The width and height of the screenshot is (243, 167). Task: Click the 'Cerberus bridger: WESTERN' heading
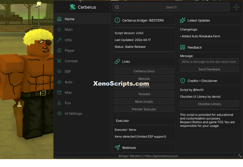coord(143,20)
